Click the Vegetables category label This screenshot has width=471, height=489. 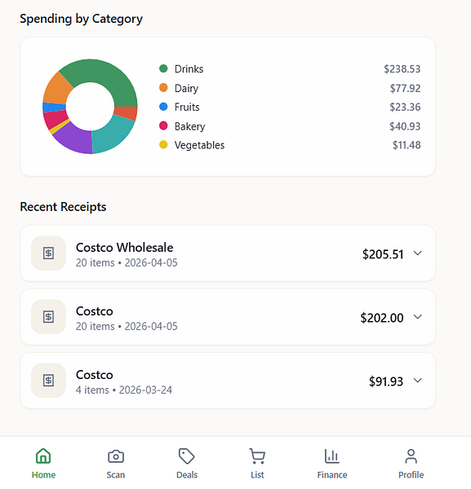[x=199, y=145]
